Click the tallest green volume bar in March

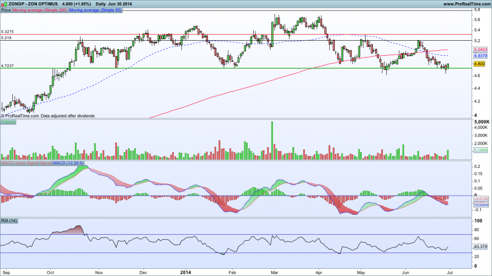click(272, 141)
